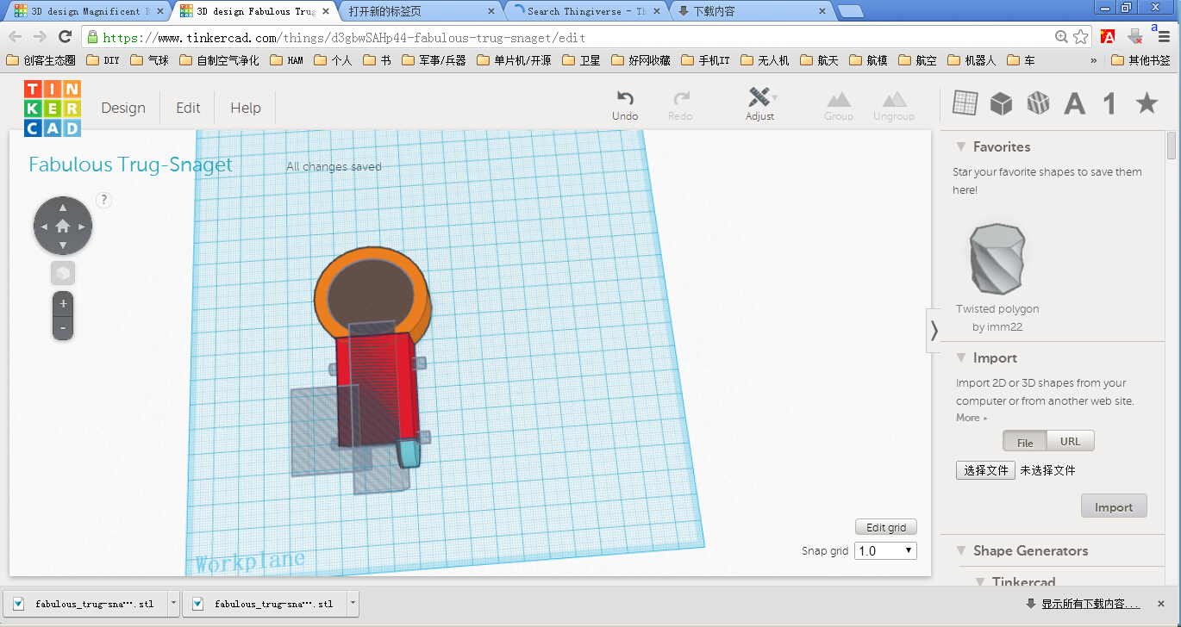Click the fit view cube button
This screenshot has width=1181, height=627.
point(63,274)
